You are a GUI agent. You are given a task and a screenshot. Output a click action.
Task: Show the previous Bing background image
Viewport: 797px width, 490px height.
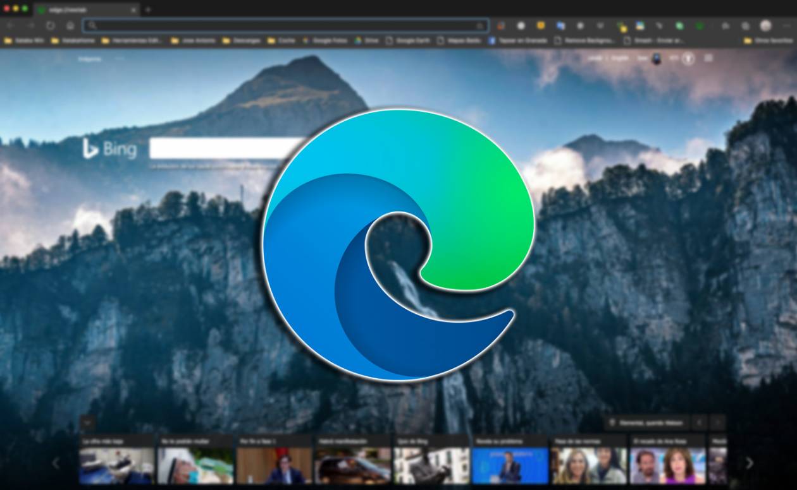pos(699,422)
